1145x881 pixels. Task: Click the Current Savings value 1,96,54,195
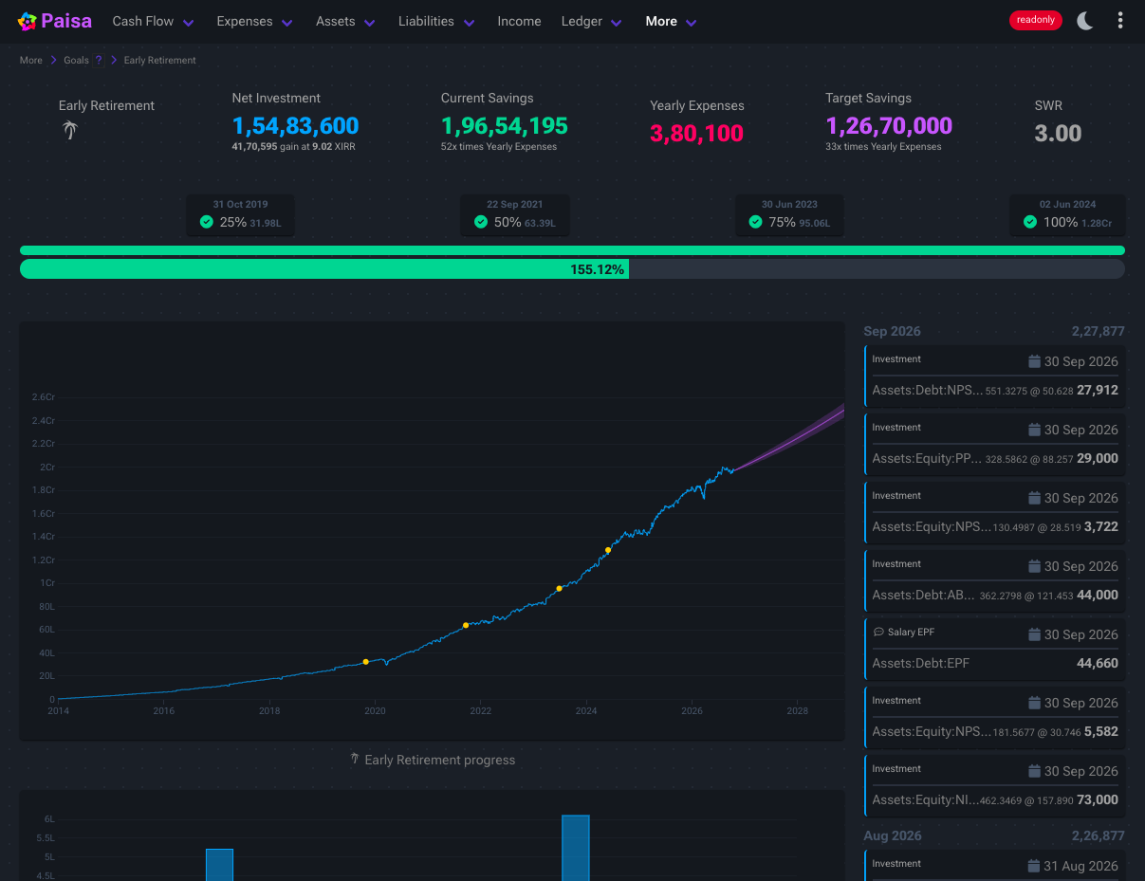click(x=505, y=125)
